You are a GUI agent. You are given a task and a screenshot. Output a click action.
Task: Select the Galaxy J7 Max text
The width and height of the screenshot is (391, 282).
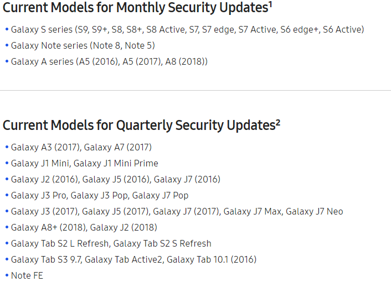pyautogui.click(x=252, y=211)
